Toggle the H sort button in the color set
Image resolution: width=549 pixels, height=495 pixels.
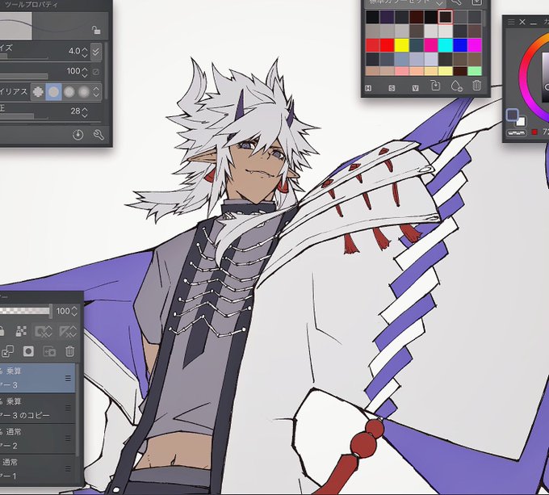368,88
